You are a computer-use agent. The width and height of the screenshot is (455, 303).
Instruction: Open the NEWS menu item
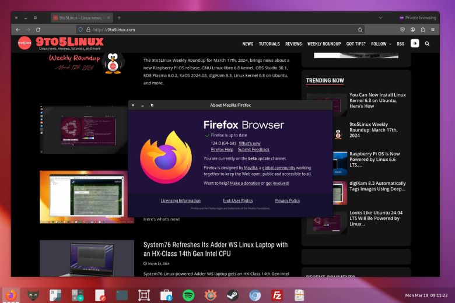[248, 44]
